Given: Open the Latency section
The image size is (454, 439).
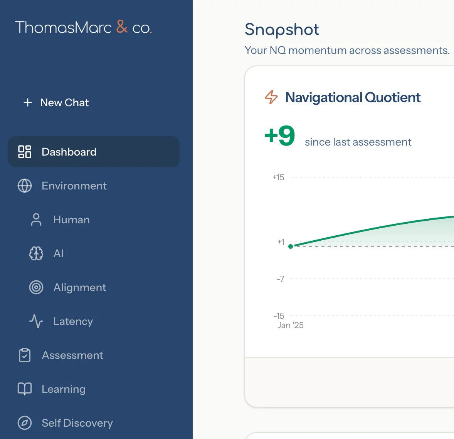Looking at the screenshot, I should [x=73, y=321].
